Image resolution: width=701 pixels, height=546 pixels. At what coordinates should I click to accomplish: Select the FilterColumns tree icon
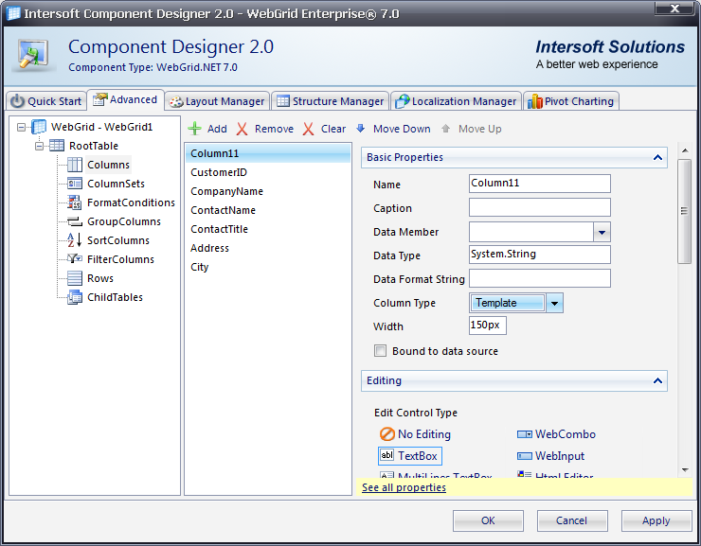pyautogui.click(x=75, y=259)
